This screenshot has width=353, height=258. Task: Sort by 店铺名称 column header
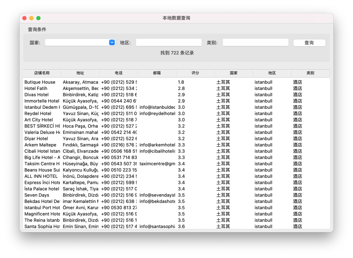(42, 73)
